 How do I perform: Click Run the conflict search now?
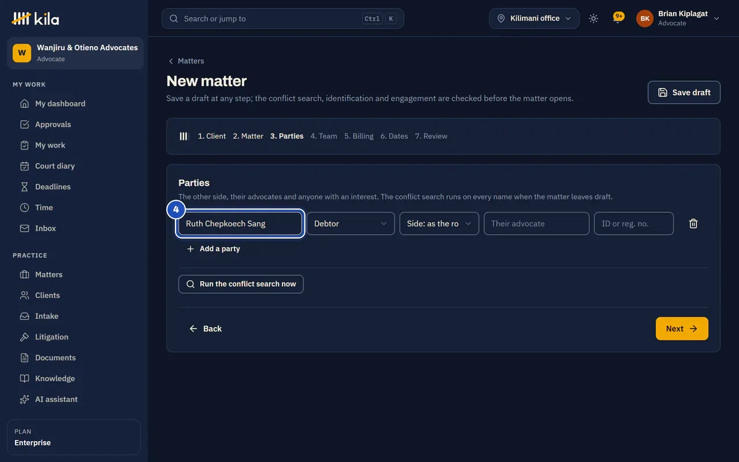pos(241,284)
